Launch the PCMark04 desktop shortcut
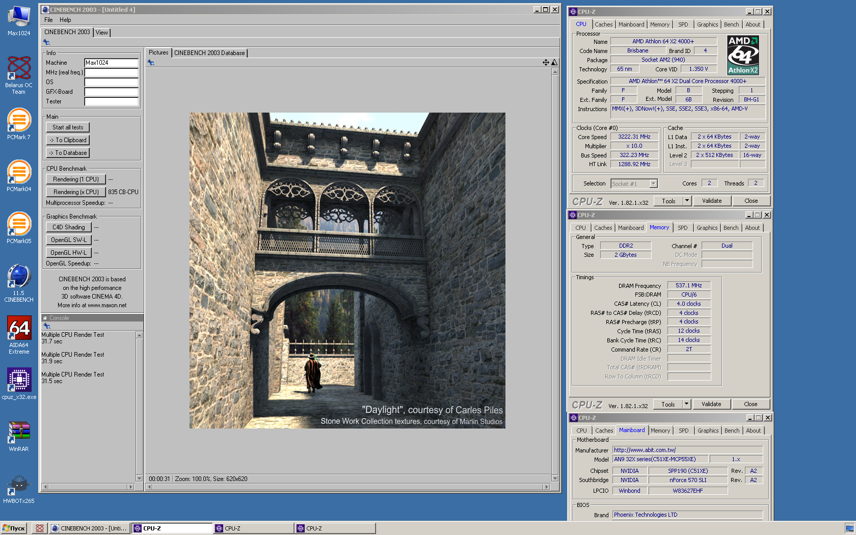Screen dimensions: 856x535 (19, 176)
